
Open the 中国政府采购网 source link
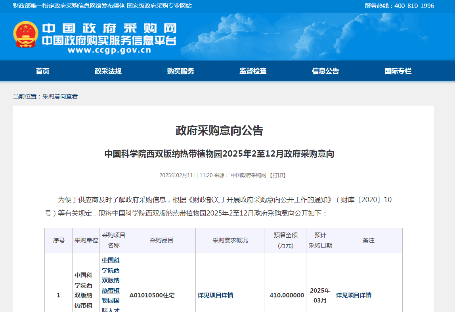pos(249,175)
